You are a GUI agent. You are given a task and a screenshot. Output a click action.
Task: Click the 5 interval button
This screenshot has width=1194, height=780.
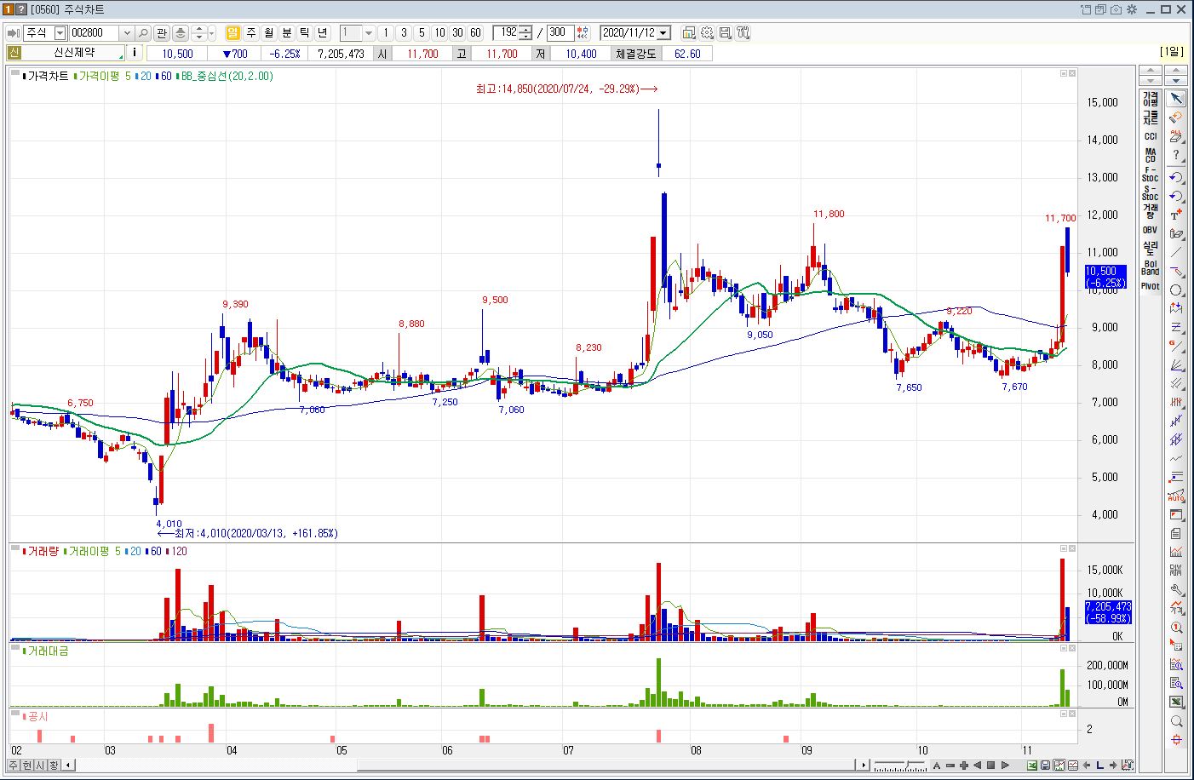422,32
